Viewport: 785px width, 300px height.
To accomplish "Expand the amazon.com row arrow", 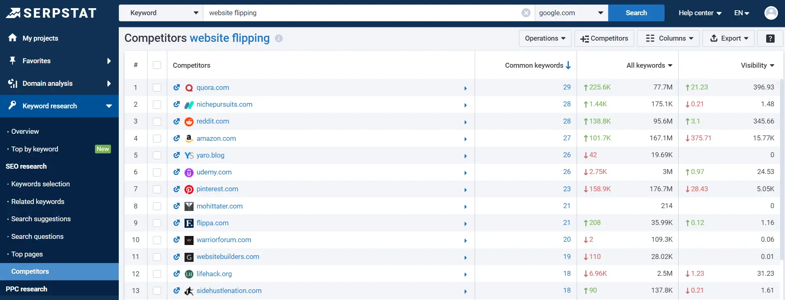I will [x=465, y=139].
